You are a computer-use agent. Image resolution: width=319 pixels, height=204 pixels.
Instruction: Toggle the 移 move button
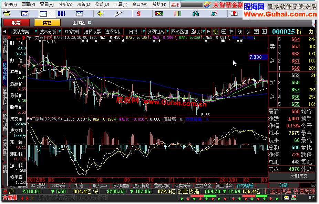pyautogui.click(x=248, y=32)
